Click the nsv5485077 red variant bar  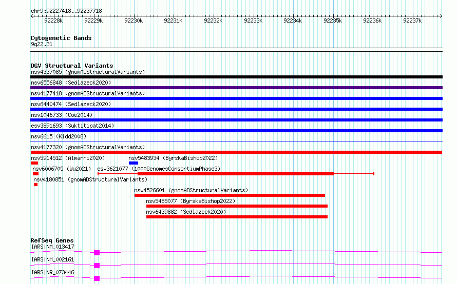[x=237, y=206]
